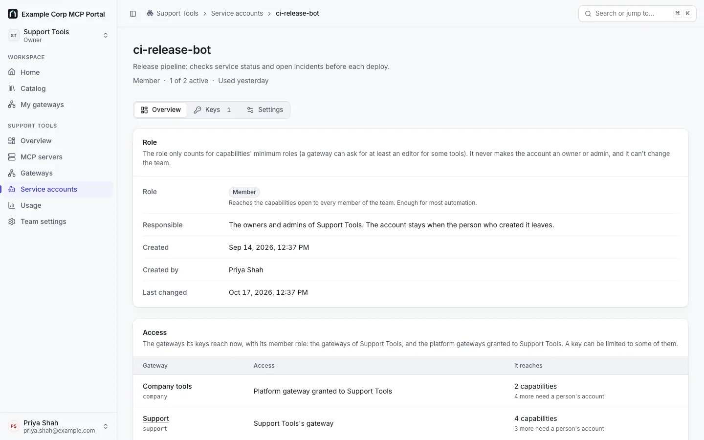Screen dimensions: 704x440
Task: Click the Search or jump to field
Action: [638, 14]
